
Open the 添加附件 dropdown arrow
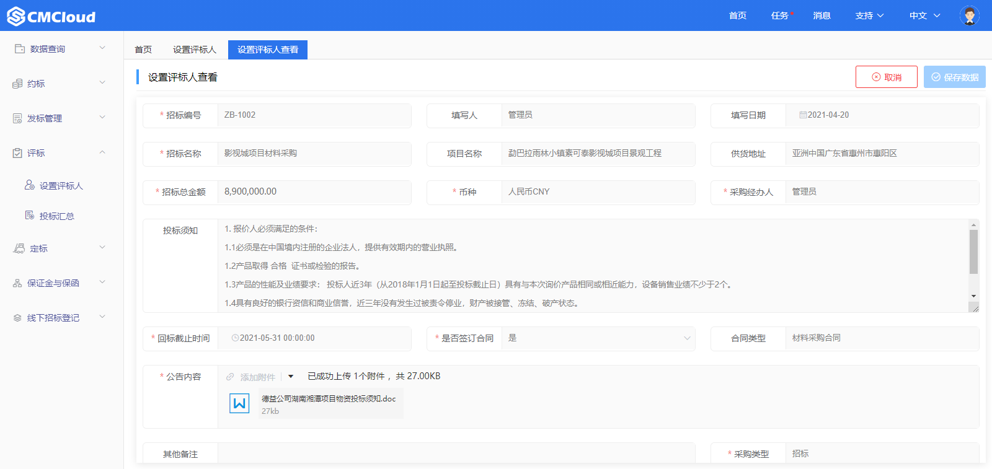click(291, 376)
